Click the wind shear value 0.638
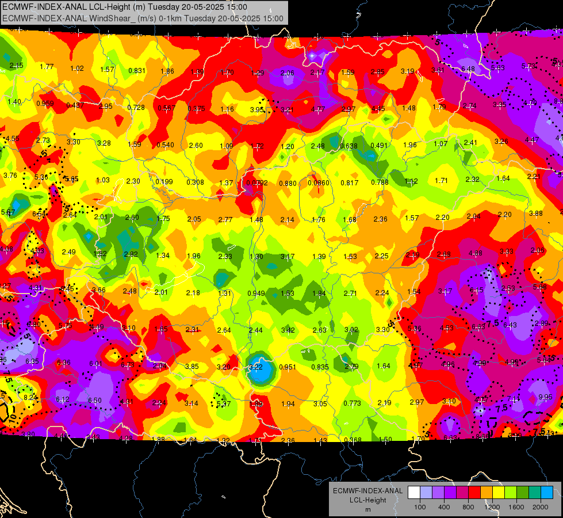The height and width of the screenshot is (518, 563). pos(348,146)
